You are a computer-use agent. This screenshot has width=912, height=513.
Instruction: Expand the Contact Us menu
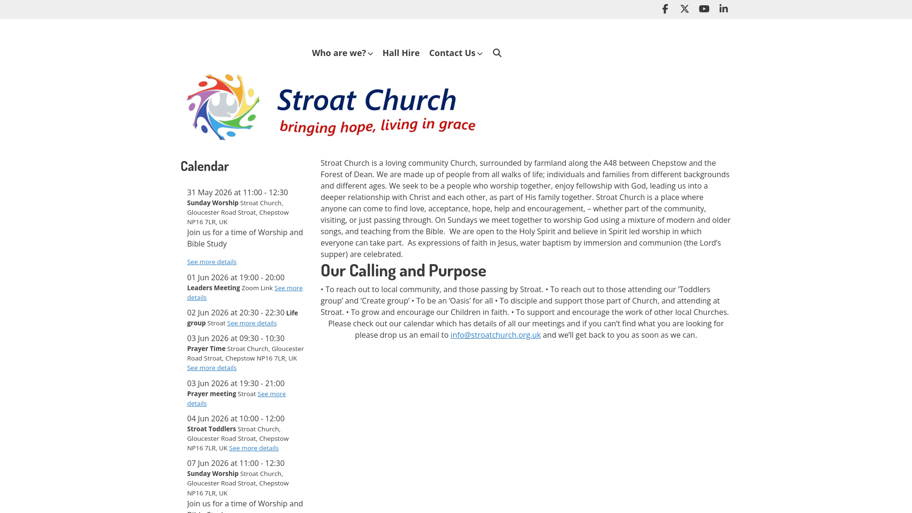tap(456, 53)
